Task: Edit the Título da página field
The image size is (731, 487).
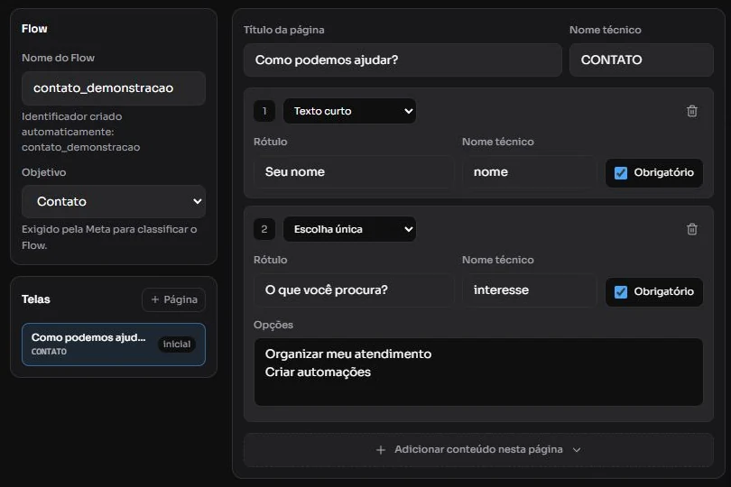Action: (403, 60)
